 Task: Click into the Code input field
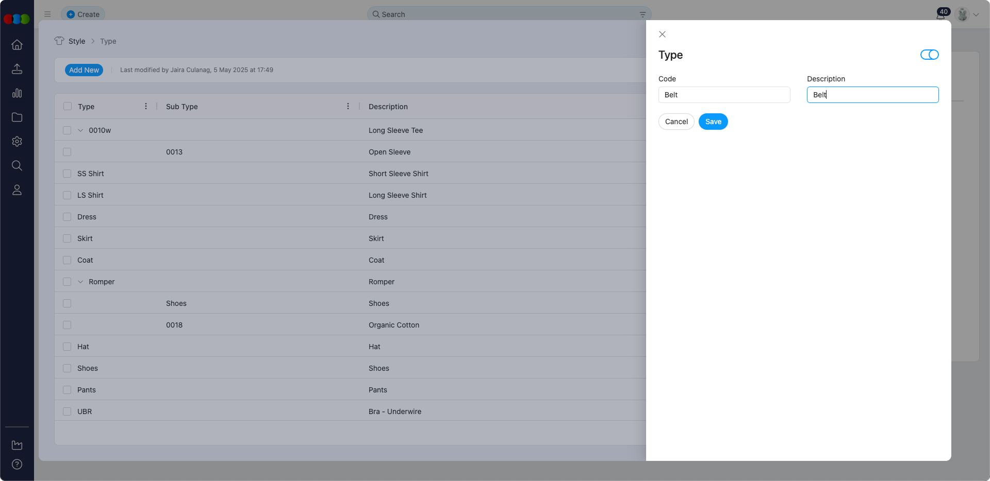724,95
